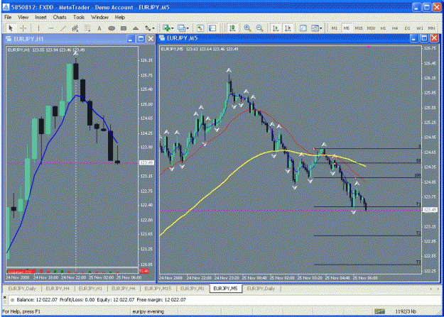Toggle chart auto scroll icon
Image resolution: width=444 pixels, height=317 pixels.
(x=275, y=28)
